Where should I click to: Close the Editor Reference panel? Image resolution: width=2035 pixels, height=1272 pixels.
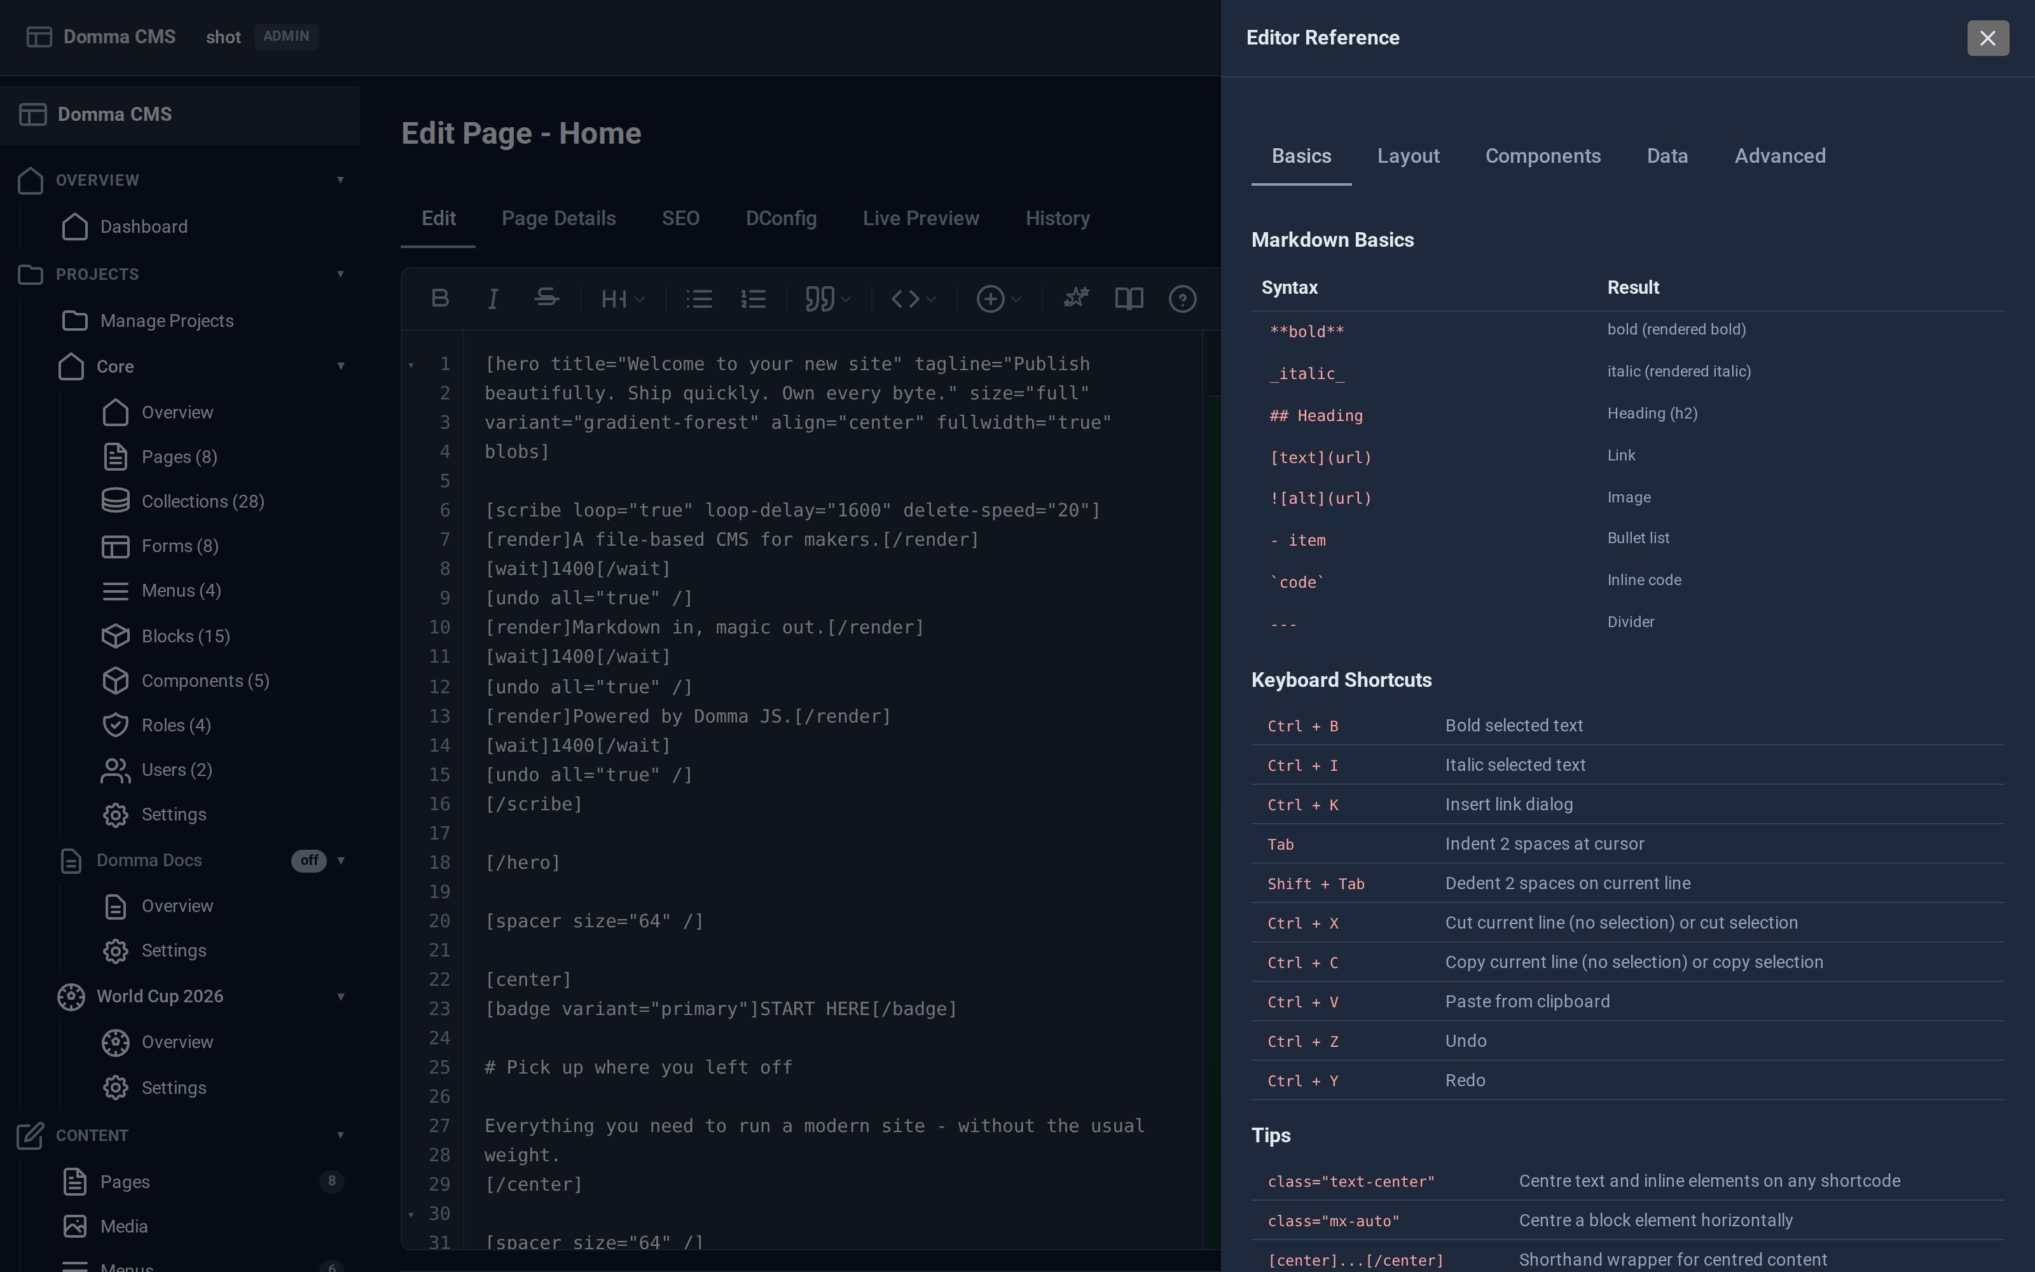1988,38
